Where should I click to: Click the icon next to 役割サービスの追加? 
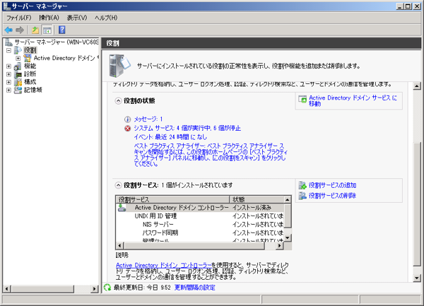click(x=302, y=185)
